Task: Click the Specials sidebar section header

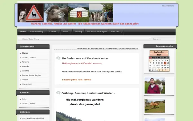Action: (x=33, y=112)
